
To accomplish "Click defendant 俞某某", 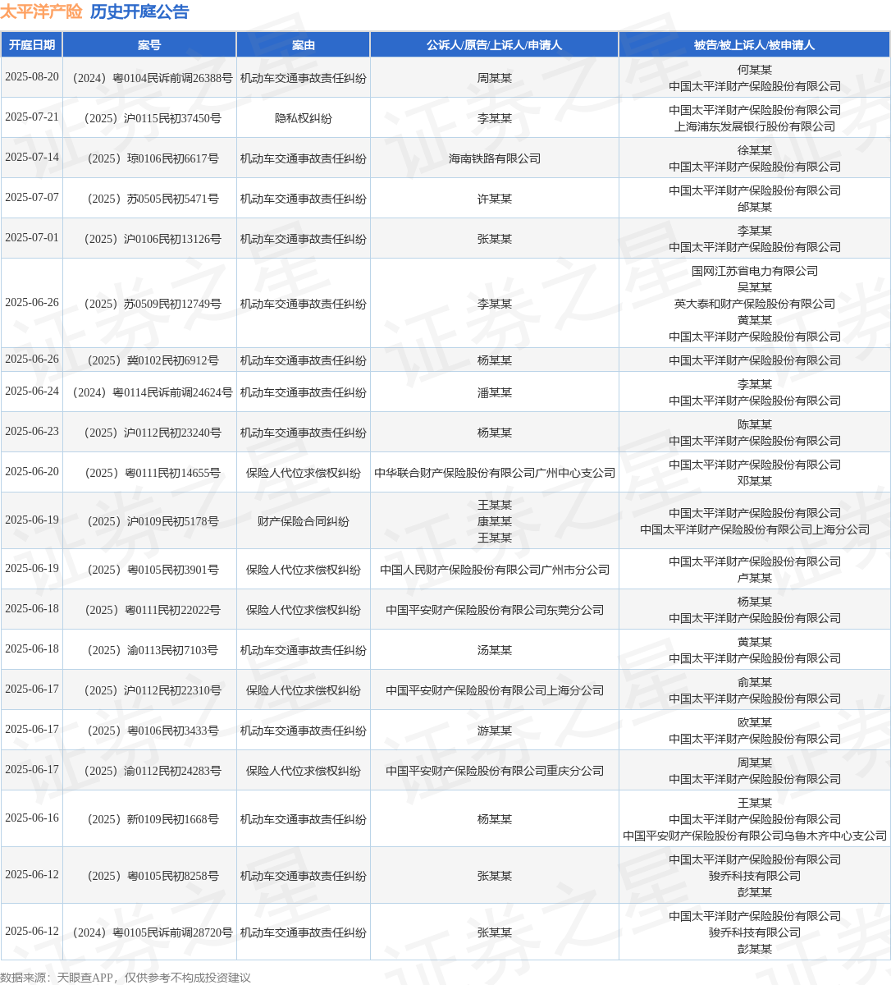I will click(755, 682).
